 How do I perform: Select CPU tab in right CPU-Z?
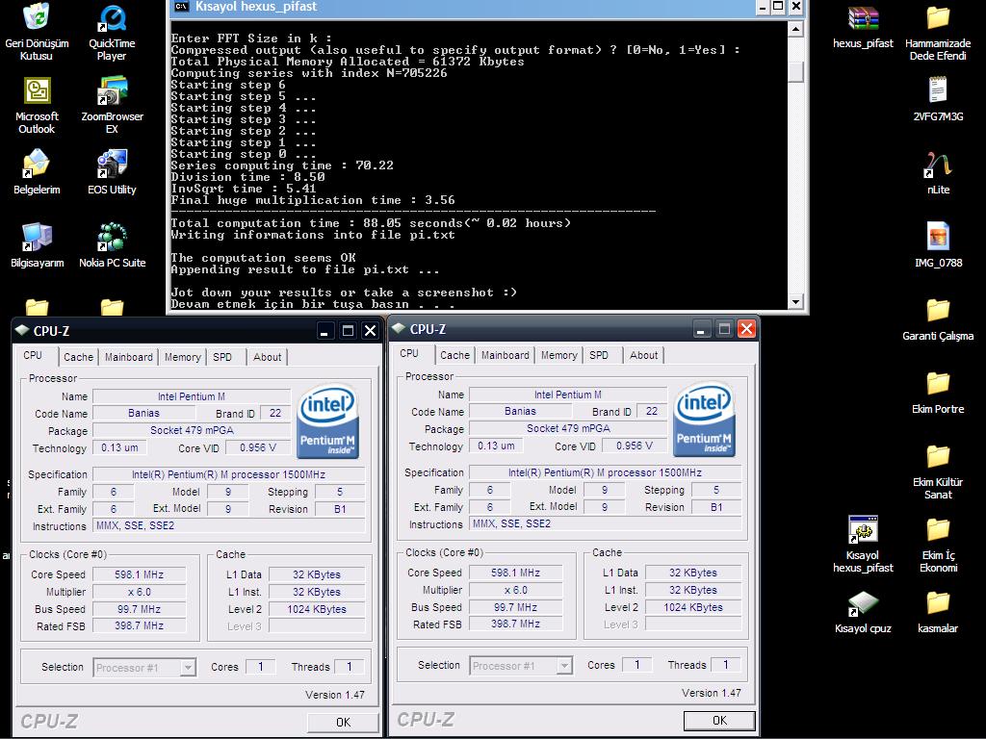(x=409, y=353)
